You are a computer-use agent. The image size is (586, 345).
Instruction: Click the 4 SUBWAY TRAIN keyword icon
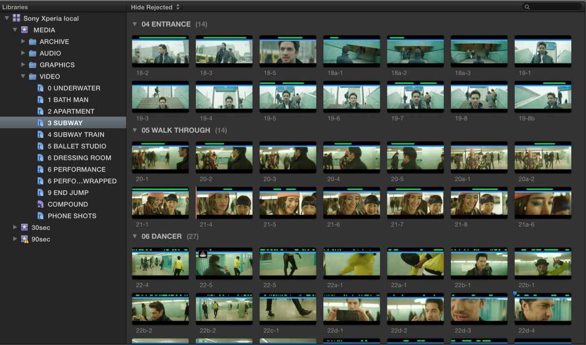tap(41, 134)
